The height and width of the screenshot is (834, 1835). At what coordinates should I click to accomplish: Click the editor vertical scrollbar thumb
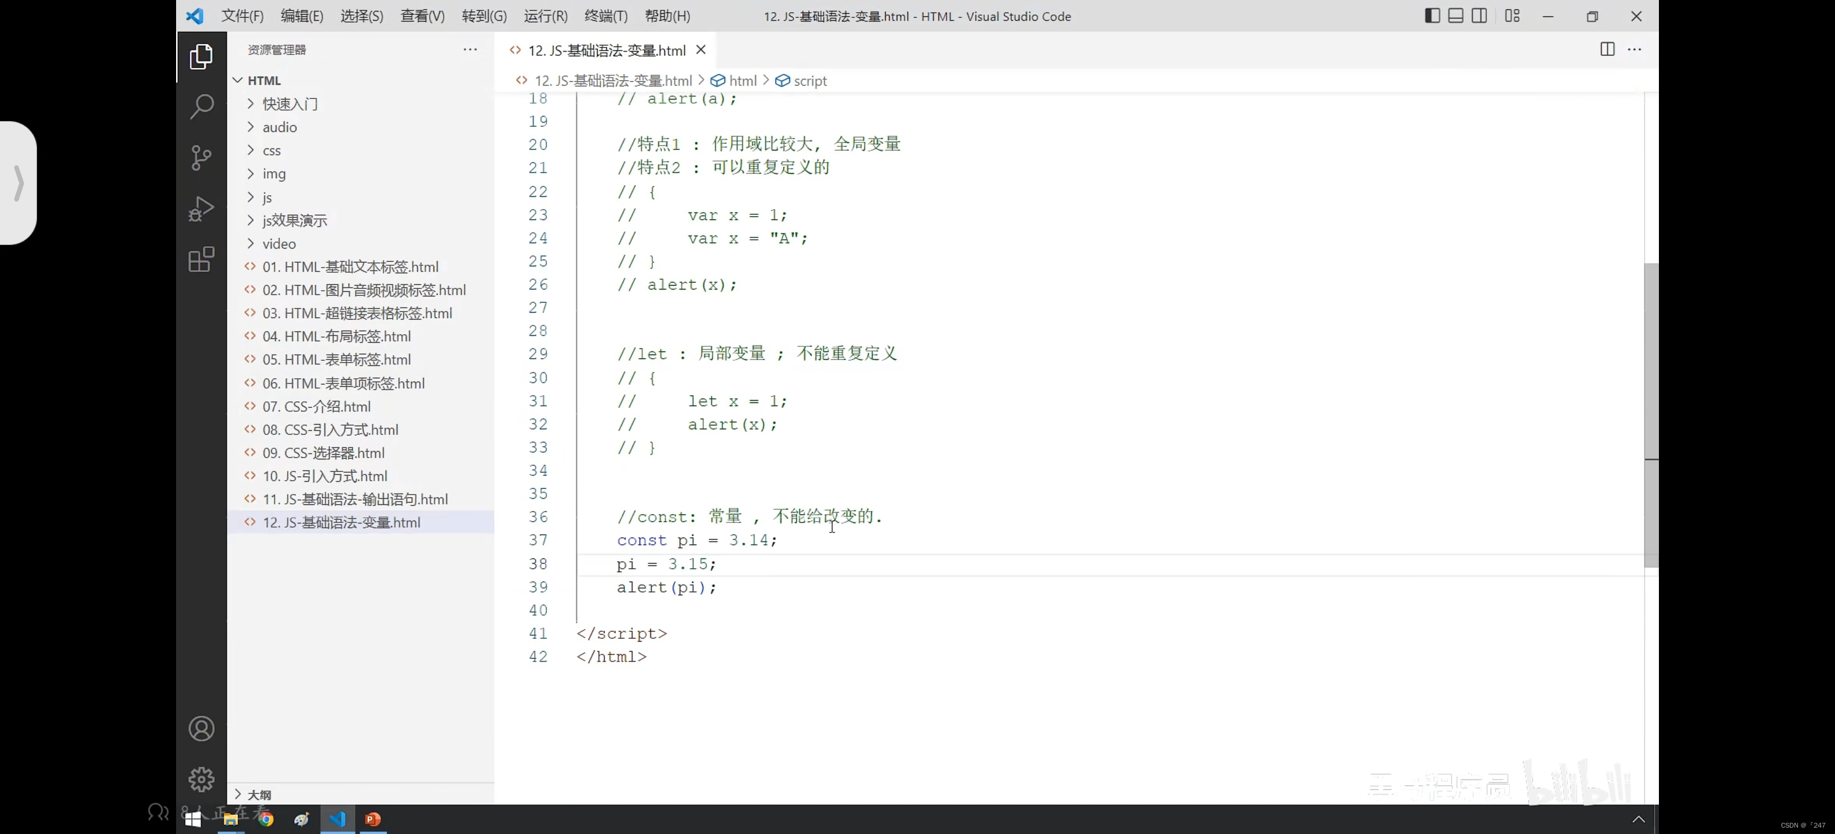pyautogui.click(x=1651, y=415)
